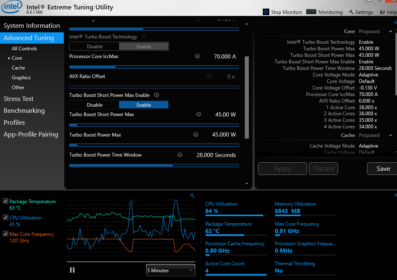Select Enable for Turbo Boost Short Power Max Enable
Image resolution: width=397 pixels, height=280 pixels.
click(x=144, y=105)
